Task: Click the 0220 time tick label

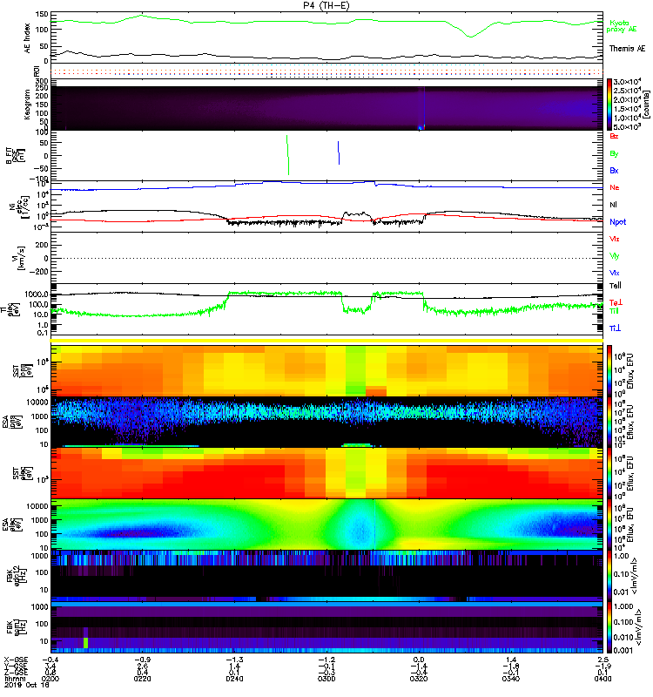Action: 142,679
